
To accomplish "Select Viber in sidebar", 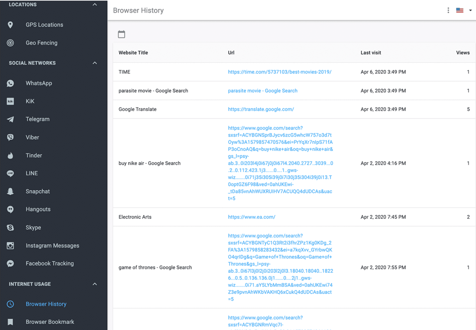I will [x=32, y=137].
